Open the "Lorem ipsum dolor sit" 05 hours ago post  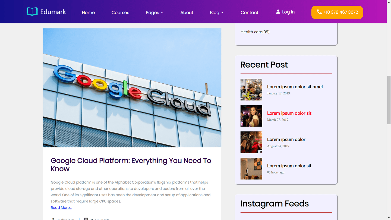coord(289,166)
